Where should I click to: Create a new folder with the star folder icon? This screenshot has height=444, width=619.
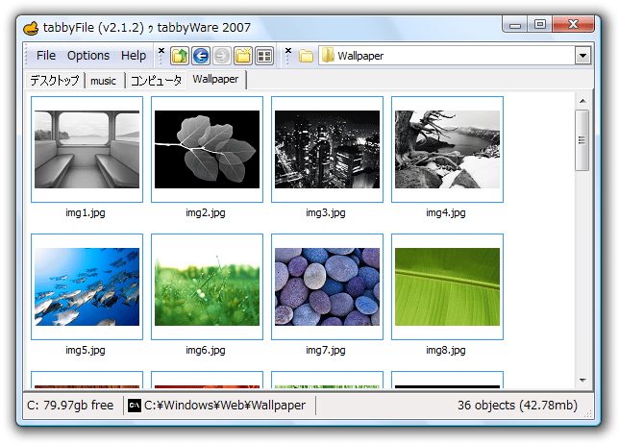tap(243, 56)
